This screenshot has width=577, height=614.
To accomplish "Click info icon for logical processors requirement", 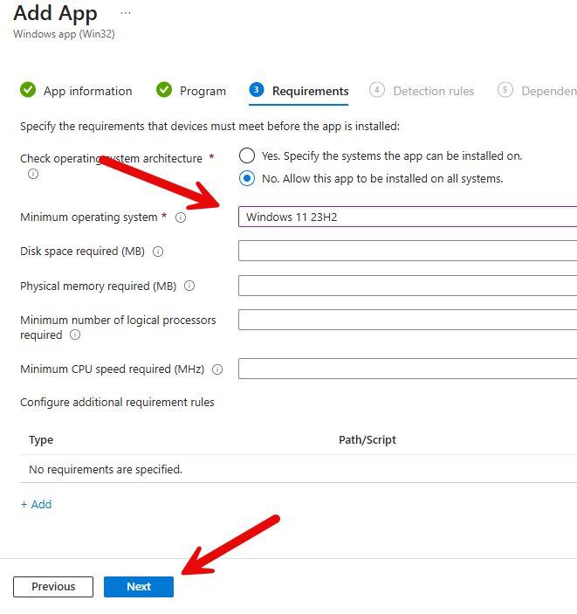I will click(x=75, y=335).
